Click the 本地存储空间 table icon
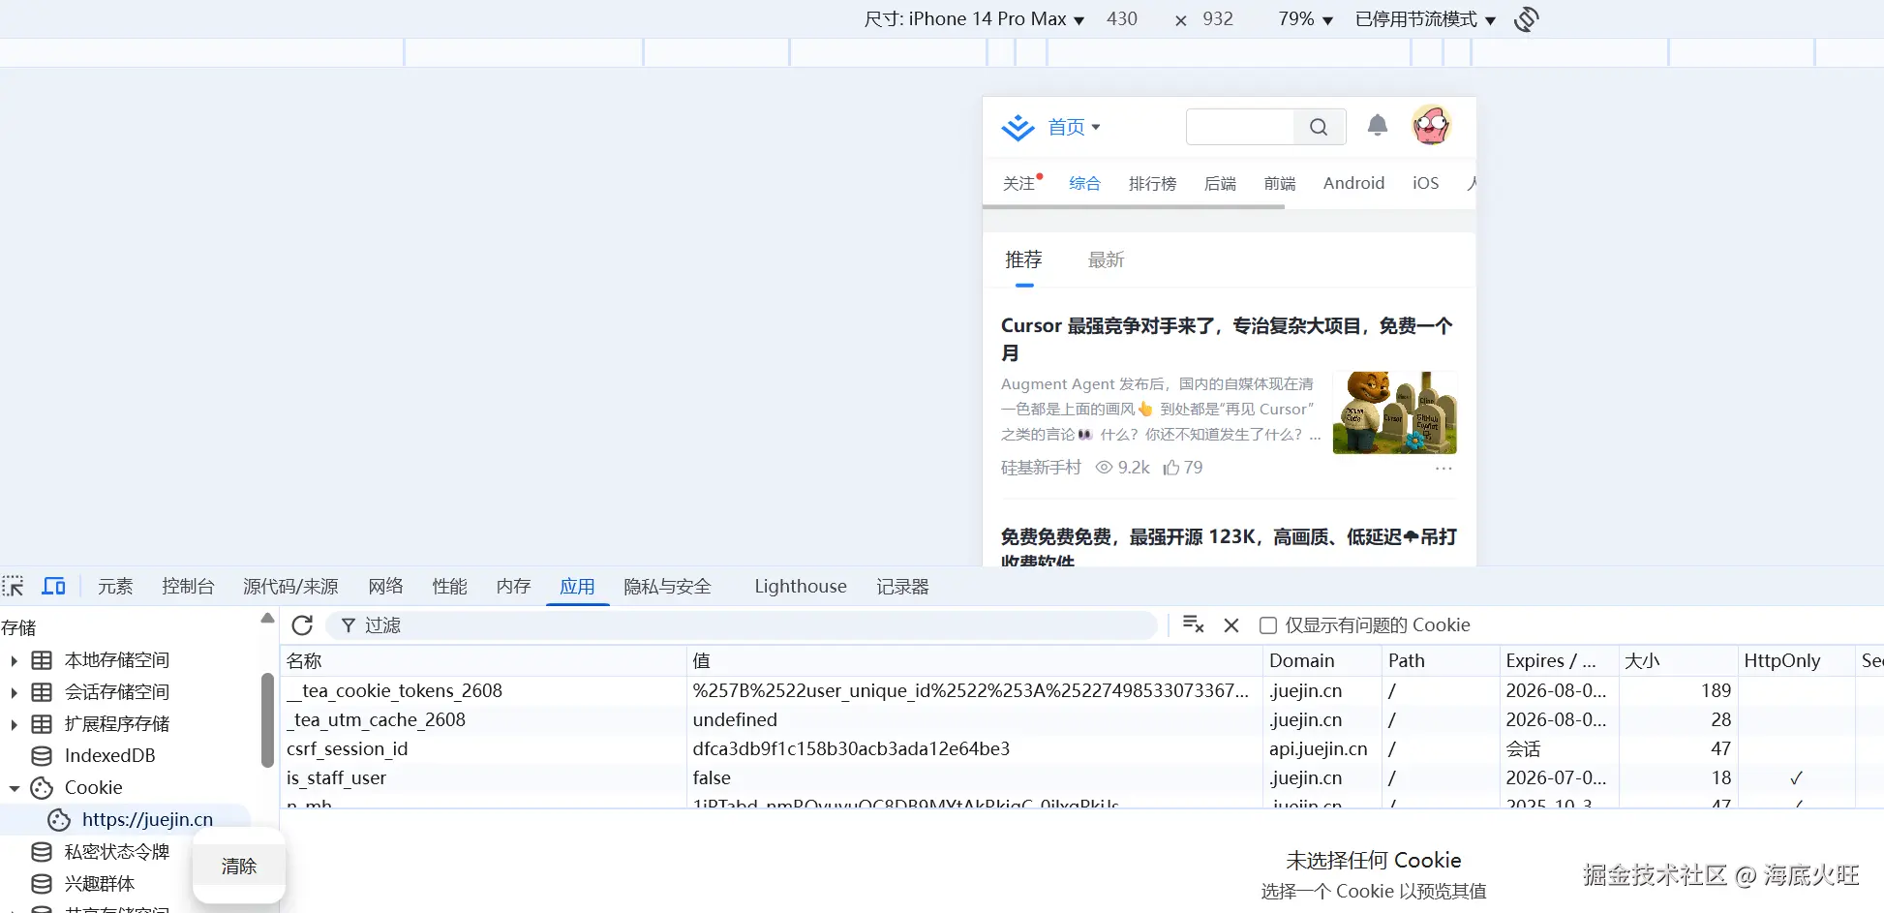The image size is (1884, 913). 42,660
